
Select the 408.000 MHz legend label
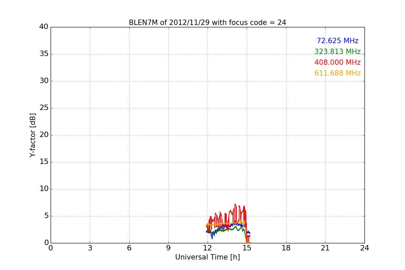tap(337, 62)
